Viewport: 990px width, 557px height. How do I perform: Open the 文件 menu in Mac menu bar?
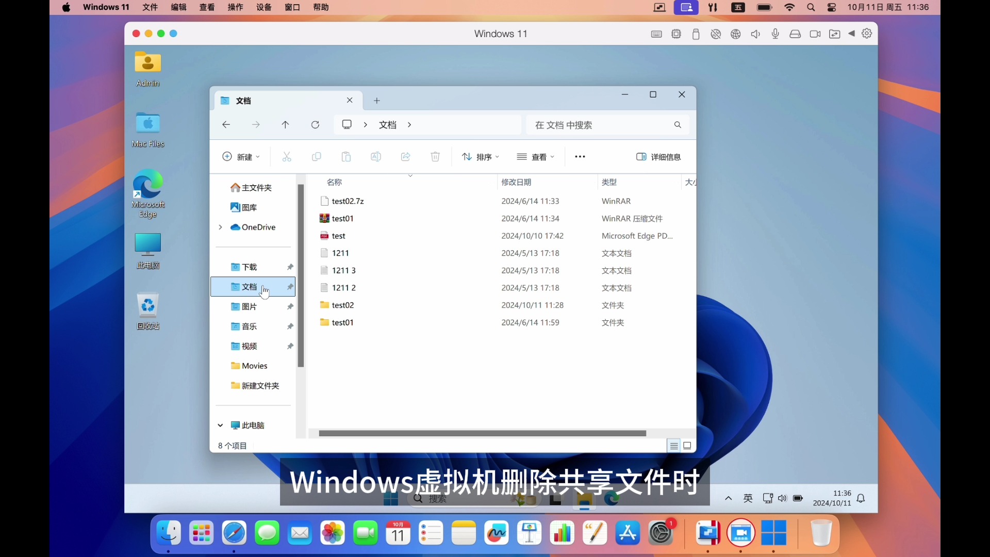[150, 7]
